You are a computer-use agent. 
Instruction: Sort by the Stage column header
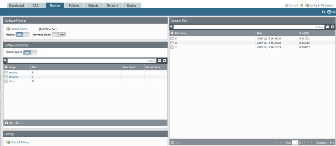coord(19,67)
